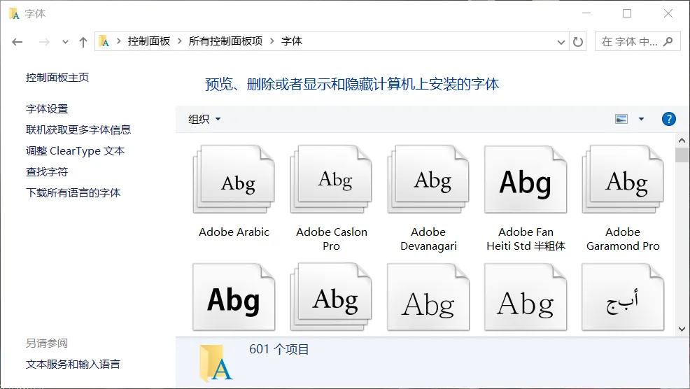This screenshot has width=690, height=389.
Task: Expand the address bar history dropdown
Action: tap(561, 42)
